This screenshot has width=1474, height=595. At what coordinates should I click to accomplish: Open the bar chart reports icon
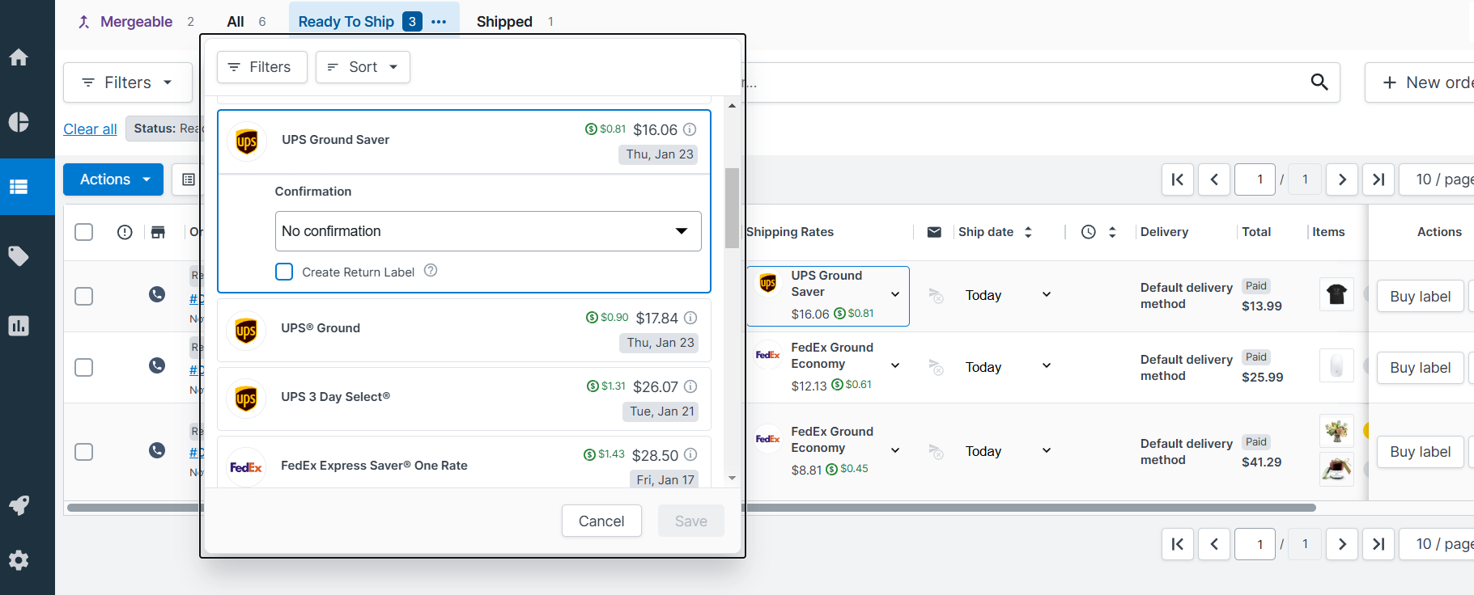[x=19, y=326]
